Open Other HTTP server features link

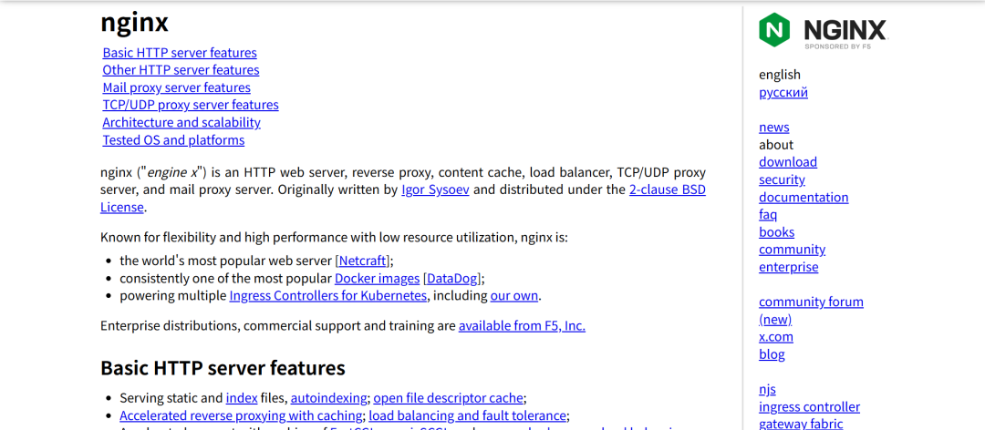click(181, 69)
